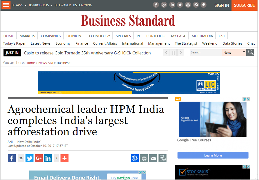
Task: Share article on Google Plus
Action: coord(39,158)
